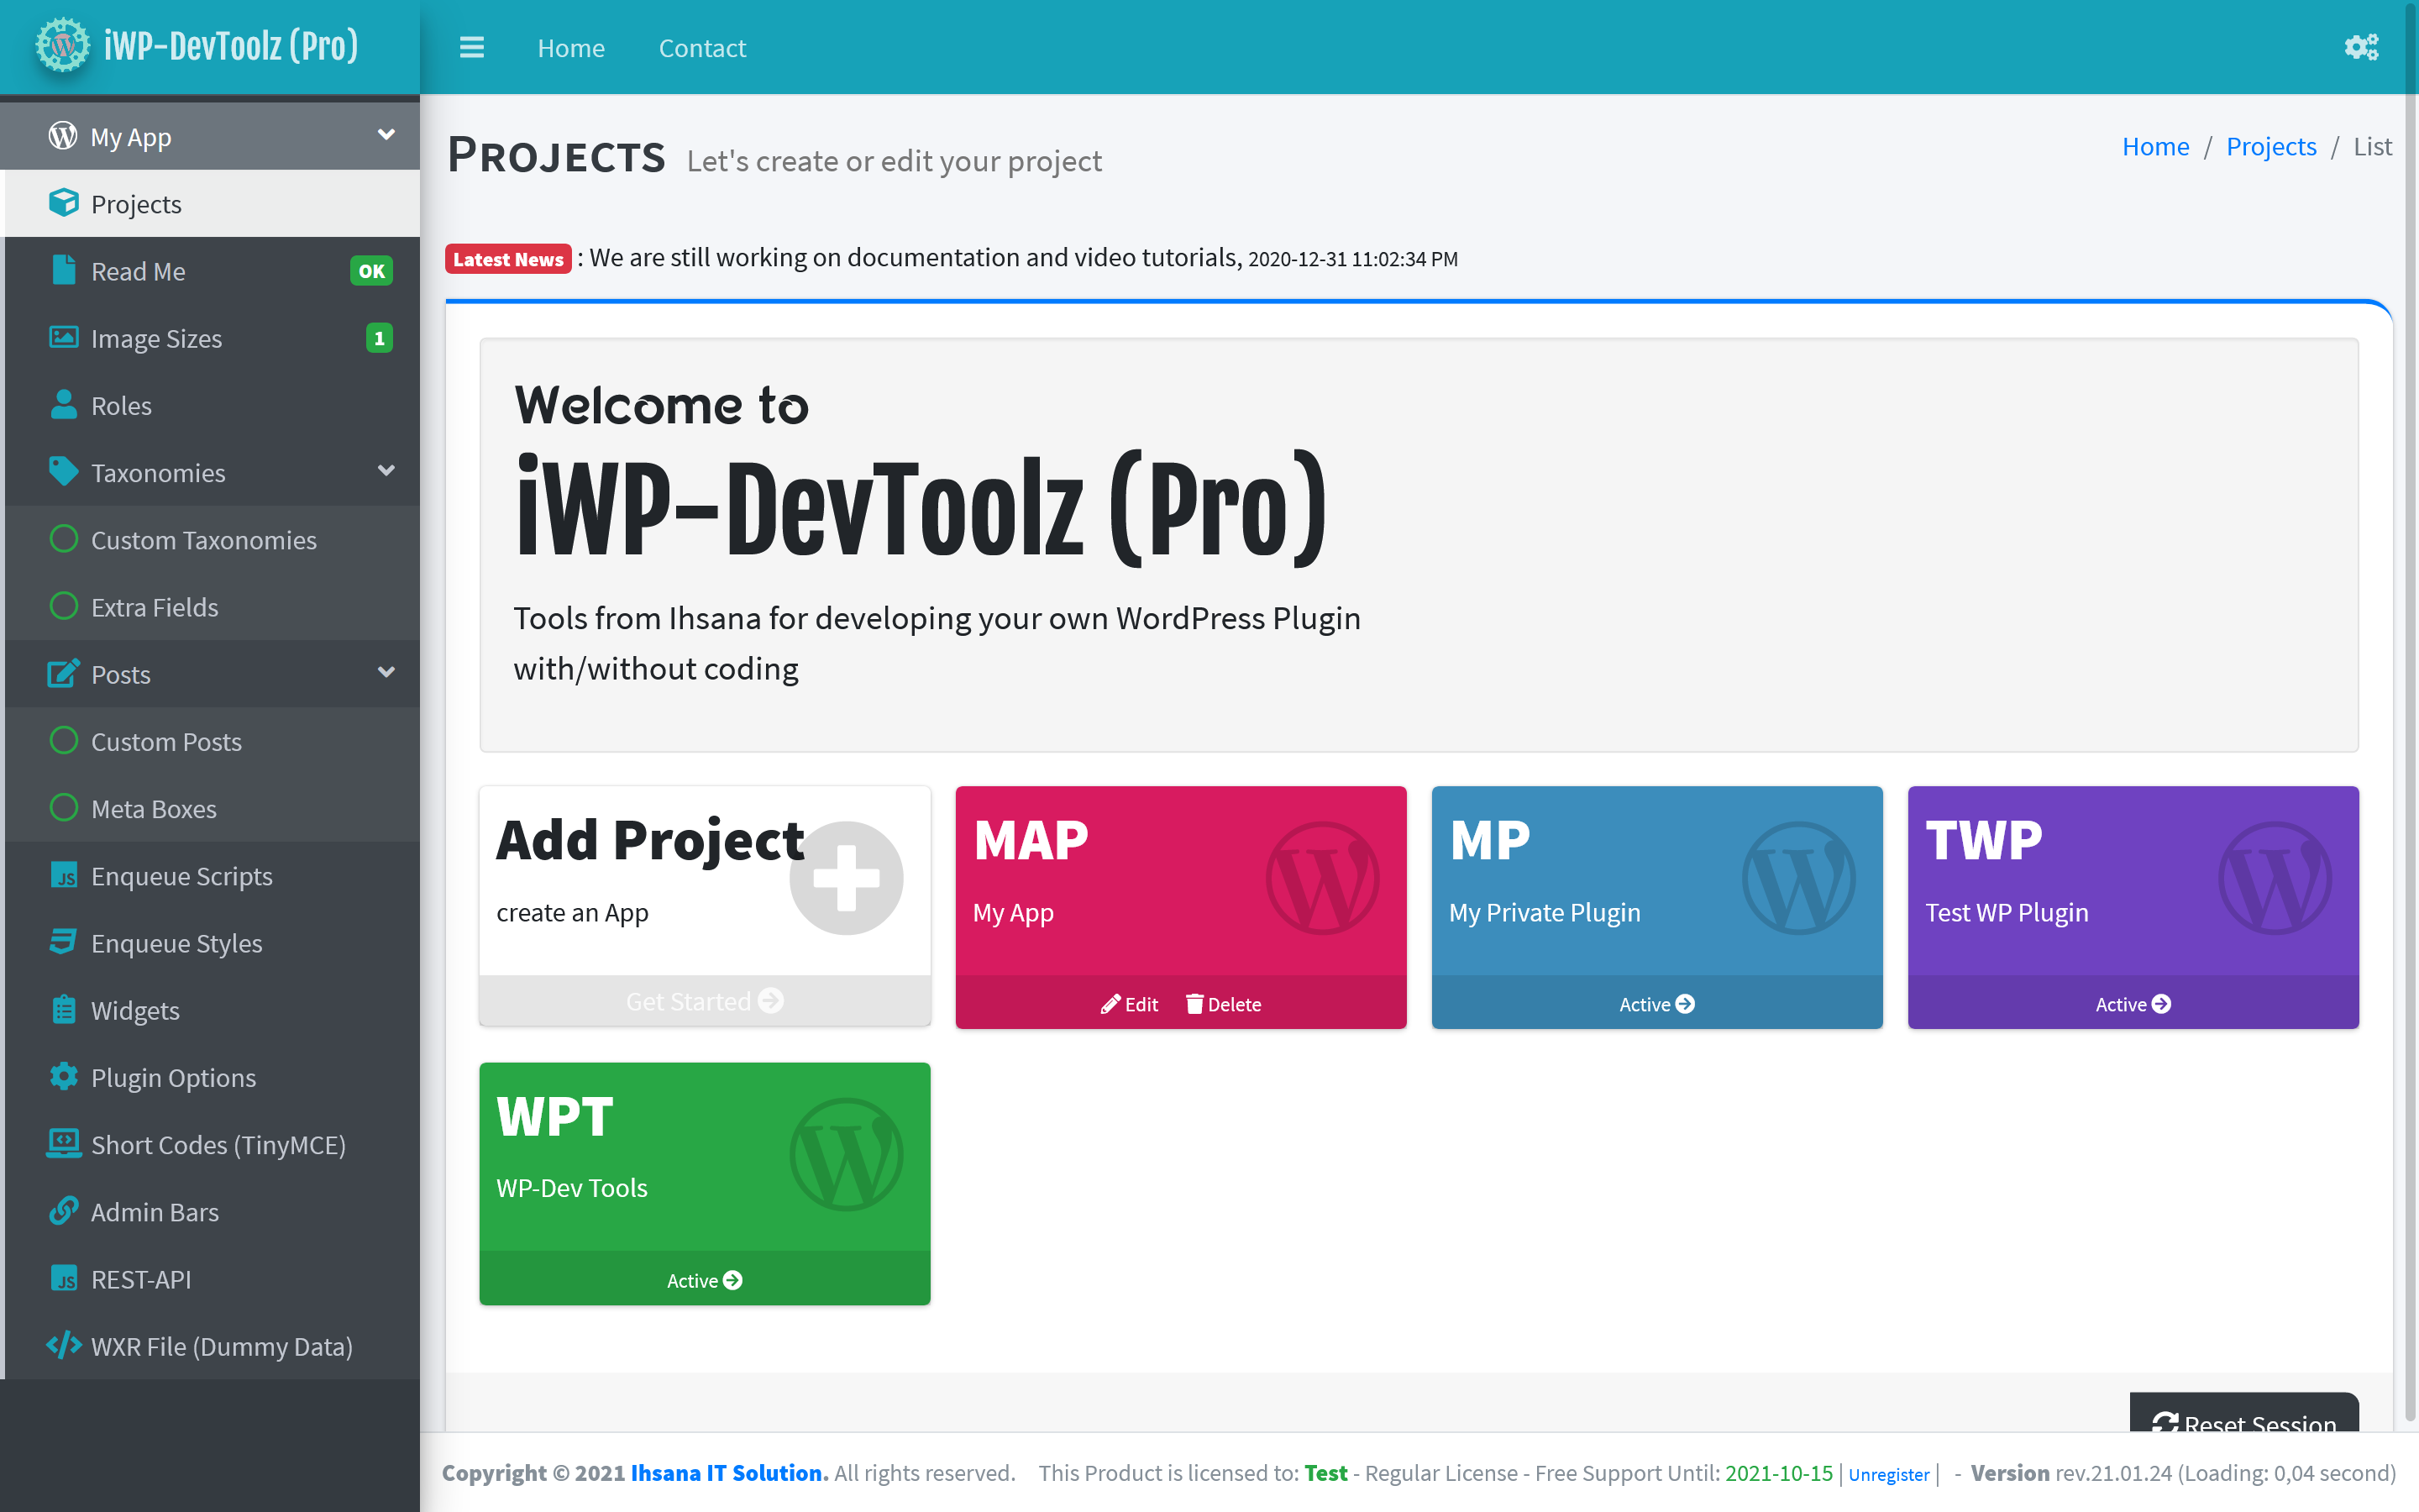Image resolution: width=2419 pixels, height=1512 pixels.
Task: Open the settings gears icon in the top bar
Action: tap(2361, 47)
